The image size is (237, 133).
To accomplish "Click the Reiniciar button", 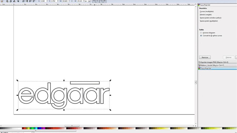I will coord(205,58).
